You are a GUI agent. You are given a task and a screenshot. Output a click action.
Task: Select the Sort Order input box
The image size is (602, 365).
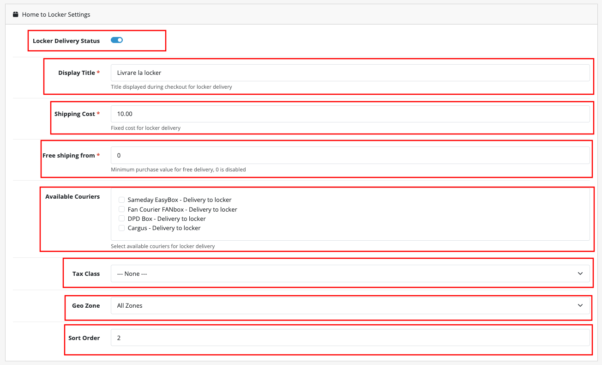point(350,338)
